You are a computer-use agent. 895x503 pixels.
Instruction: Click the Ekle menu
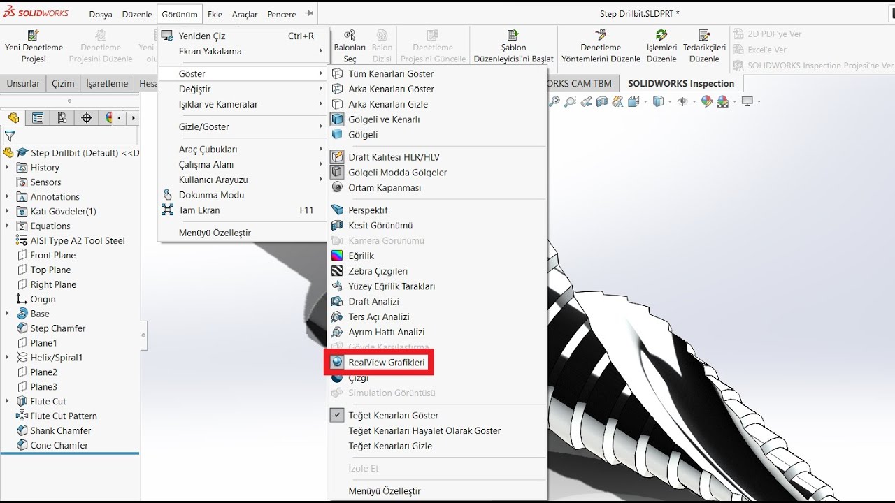pyautogui.click(x=215, y=14)
